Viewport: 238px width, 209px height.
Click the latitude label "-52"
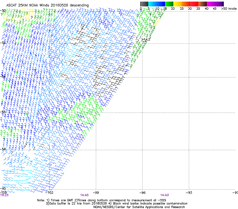click(x=3, y=43)
